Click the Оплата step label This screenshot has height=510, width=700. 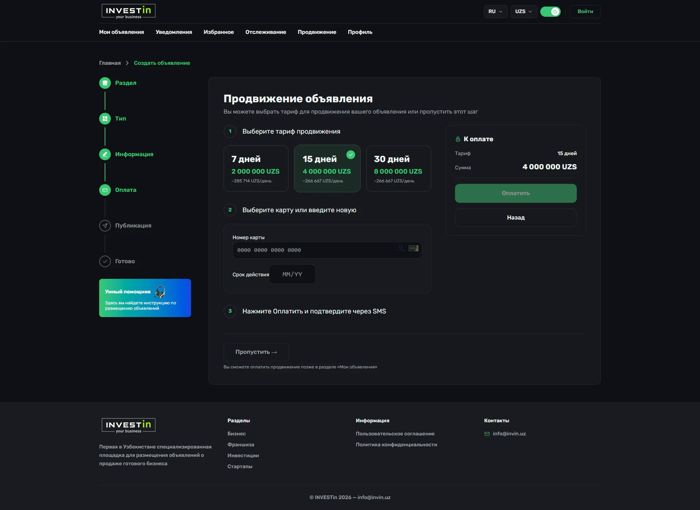[x=126, y=190]
